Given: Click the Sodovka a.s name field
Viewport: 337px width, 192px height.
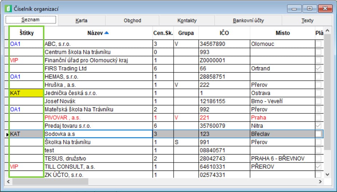Looking at the screenshot, I should pyautogui.click(x=98, y=134).
